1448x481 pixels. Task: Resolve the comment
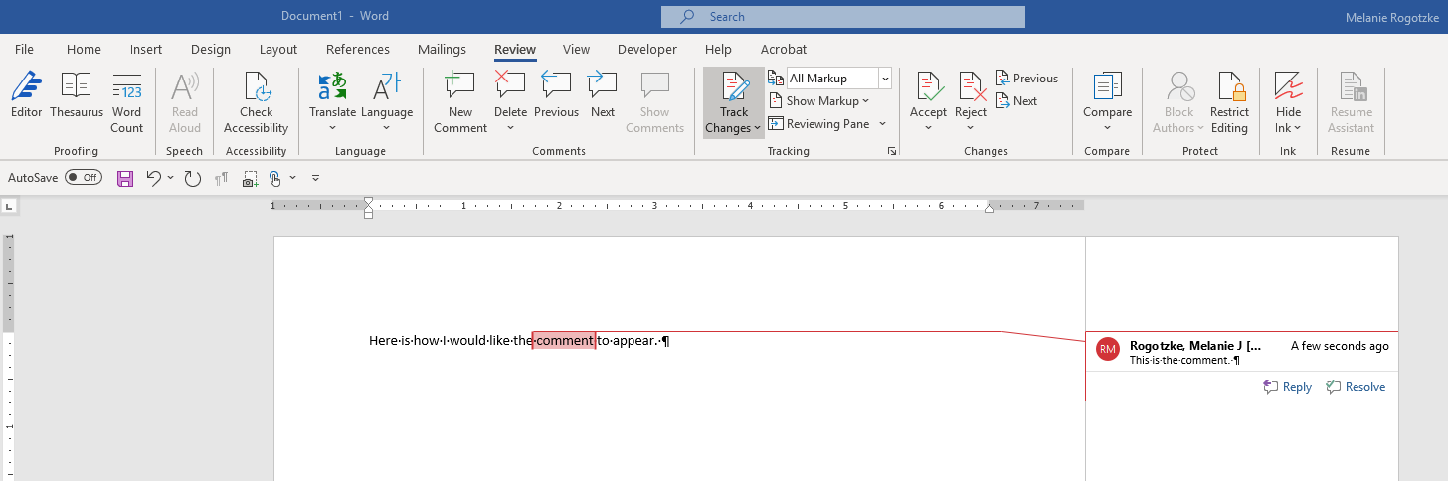pos(1356,387)
